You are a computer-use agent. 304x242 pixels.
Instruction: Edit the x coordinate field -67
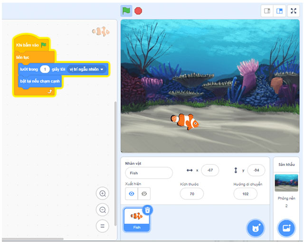point(210,170)
